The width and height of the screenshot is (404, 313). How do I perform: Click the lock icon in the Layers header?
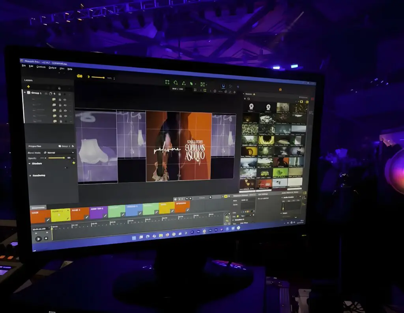point(59,88)
